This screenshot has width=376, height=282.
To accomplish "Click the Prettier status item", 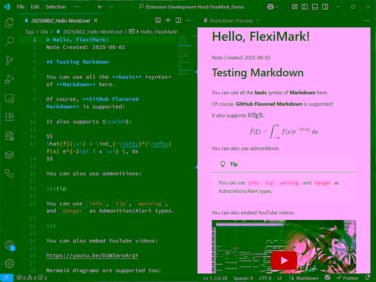I will (x=347, y=278).
